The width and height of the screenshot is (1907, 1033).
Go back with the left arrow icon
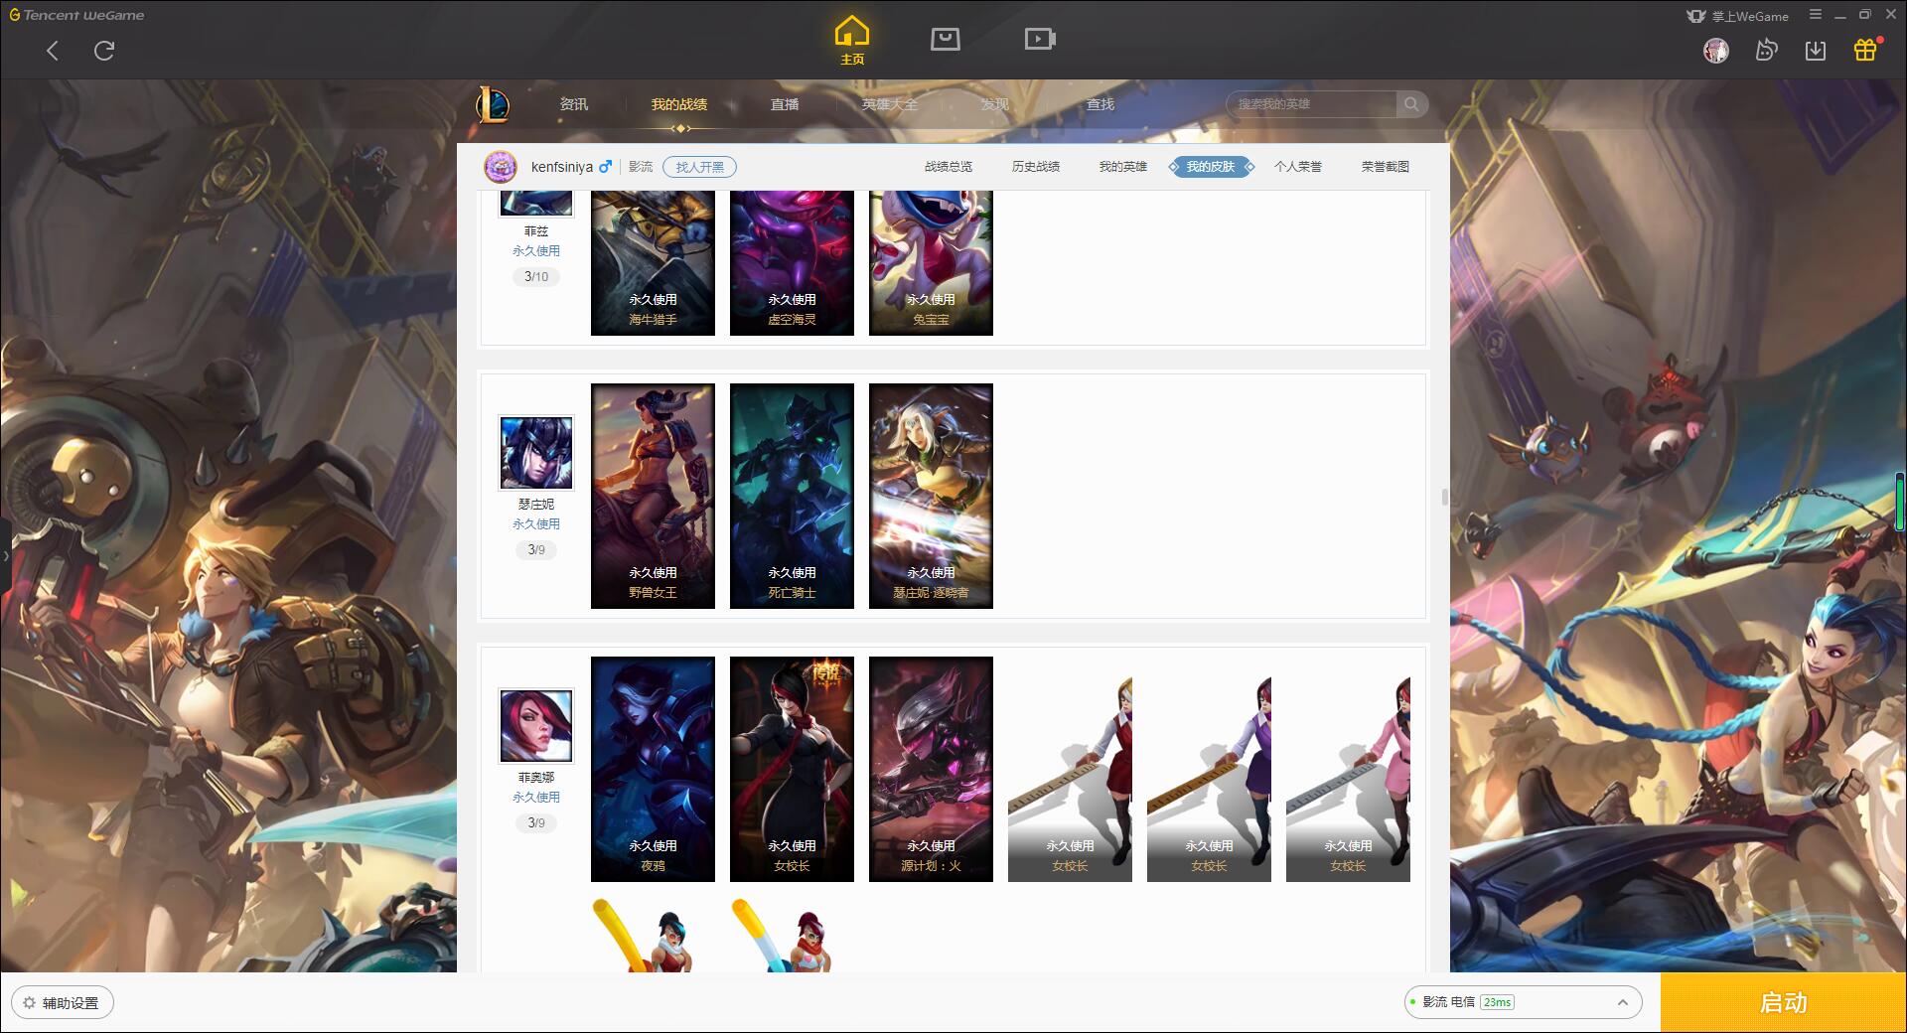coord(53,51)
